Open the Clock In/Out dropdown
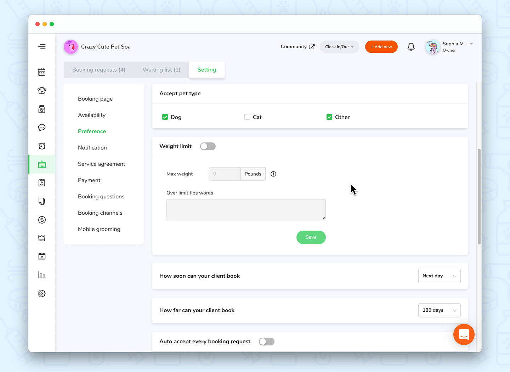This screenshot has height=372, width=510. coord(339,47)
